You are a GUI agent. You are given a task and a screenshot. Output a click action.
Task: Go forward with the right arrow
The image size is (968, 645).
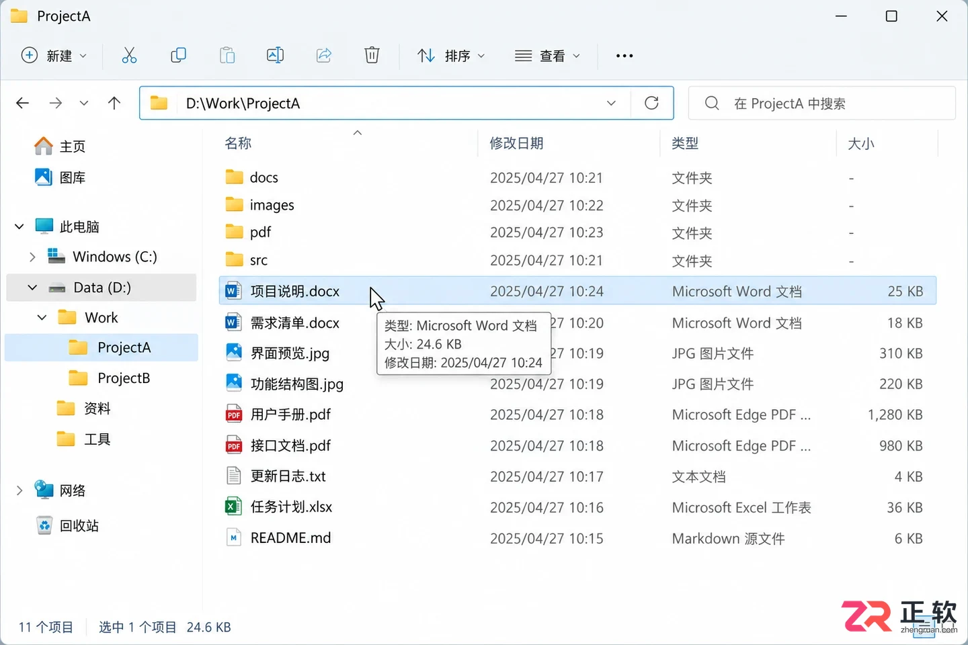(x=56, y=103)
